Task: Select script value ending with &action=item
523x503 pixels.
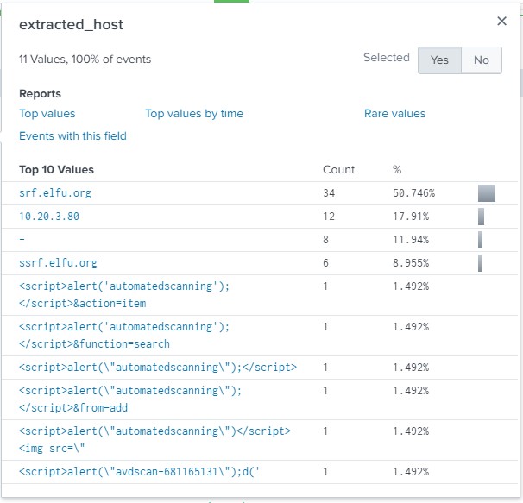Action: click(124, 294)
